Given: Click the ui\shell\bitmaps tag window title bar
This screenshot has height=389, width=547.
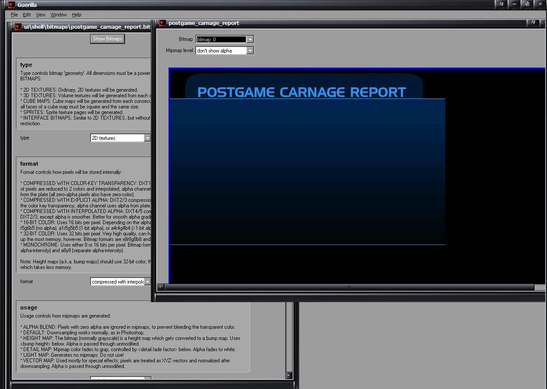Looking at the screenshot, I should 82,27.
